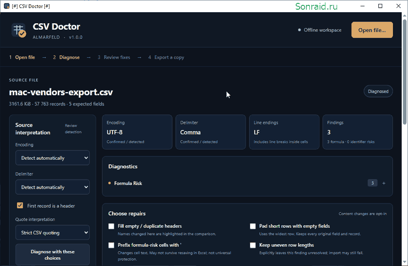Go to step 4 Export a copy
The width and height of the screenshot is (408, 266).
(x=166, y=57)
